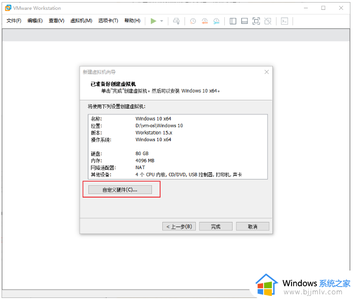Close the VMware Workstation window
The image size is (353, 299).
pos(341,8)
